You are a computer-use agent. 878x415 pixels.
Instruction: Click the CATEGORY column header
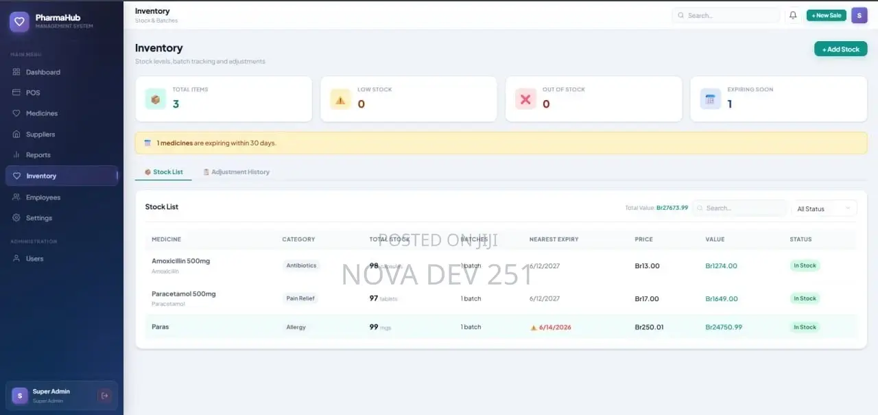298,239
